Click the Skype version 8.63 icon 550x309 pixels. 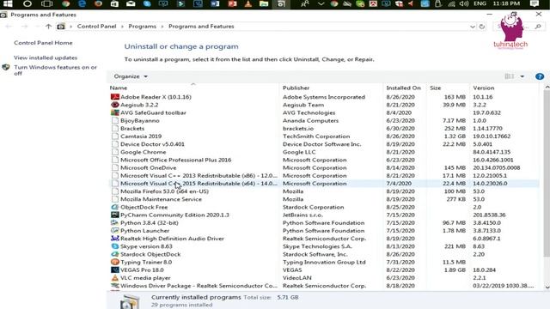click(x=114, y=246)
